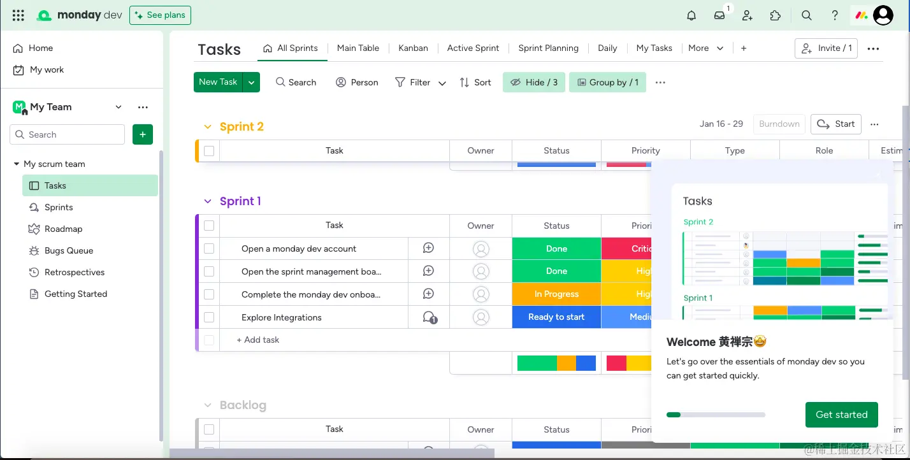Viewport: 910px width, 460px height.
Task: Collapse Sprint 2 group chevron
Action: coord(208,127)
